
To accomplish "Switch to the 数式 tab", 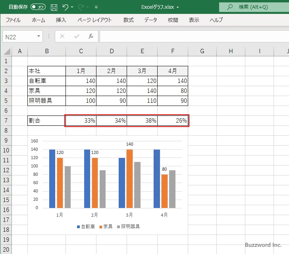I will click(x=129, y=20).
